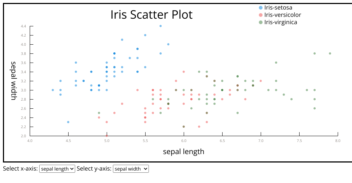The width and height of the screenshot is (352, 183).
Task: Open the x-axis sepal length dropdown
Action: pos(57,169)
